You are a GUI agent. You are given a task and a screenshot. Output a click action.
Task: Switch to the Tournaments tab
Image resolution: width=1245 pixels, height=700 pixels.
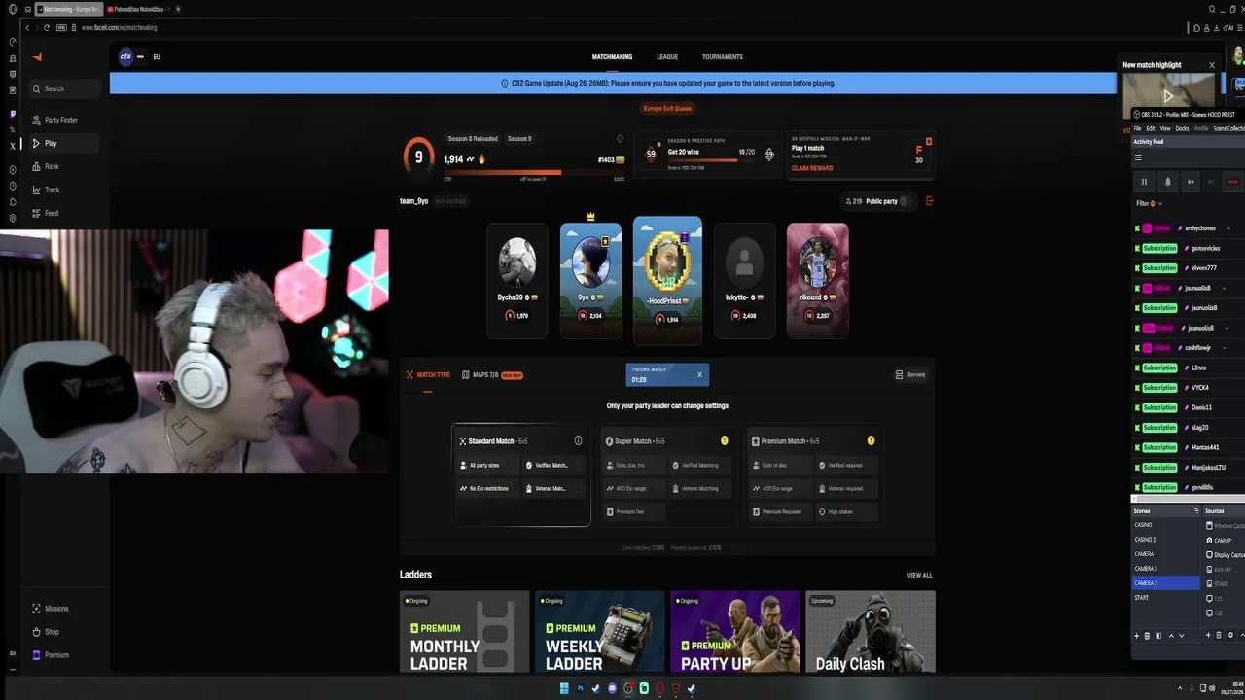(722, 57)
